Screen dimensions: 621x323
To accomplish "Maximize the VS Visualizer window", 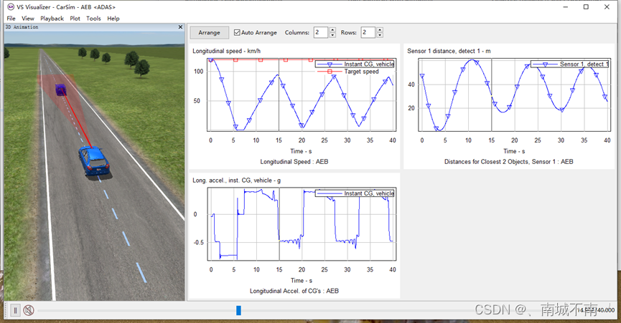I will pos(586,7).
